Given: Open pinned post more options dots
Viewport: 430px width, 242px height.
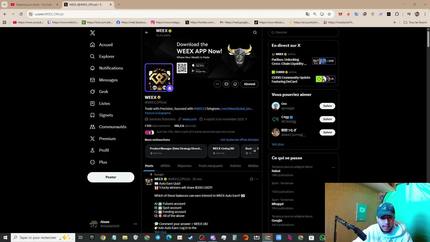Looking at the screenshot, I should pyautogui.click(x=257, y=179).
